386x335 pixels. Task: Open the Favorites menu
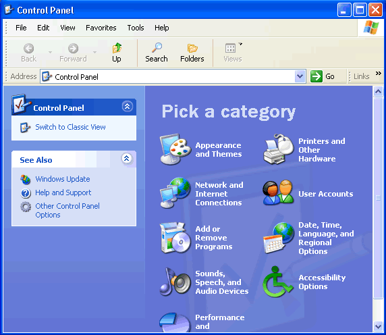[x=101, y=28]
